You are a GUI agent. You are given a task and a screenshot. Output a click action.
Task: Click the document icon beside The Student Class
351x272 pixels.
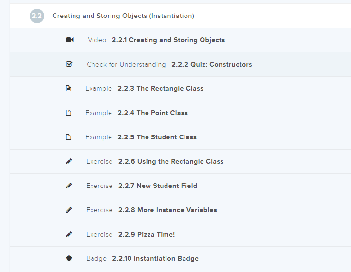(x=69, y=137)
